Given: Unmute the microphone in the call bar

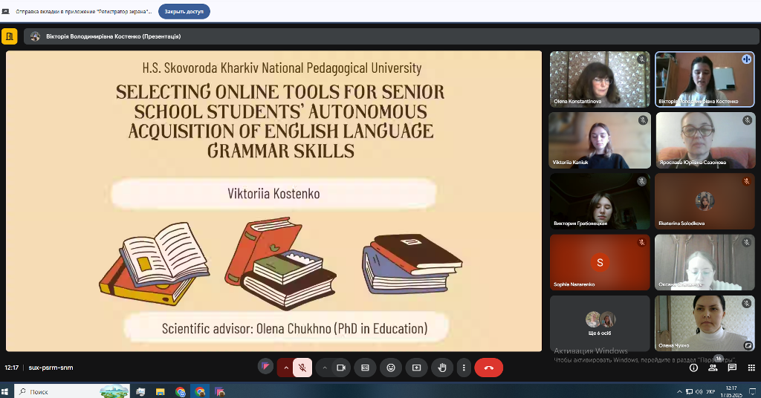Looking at the screenshot, I should [302, 368].
